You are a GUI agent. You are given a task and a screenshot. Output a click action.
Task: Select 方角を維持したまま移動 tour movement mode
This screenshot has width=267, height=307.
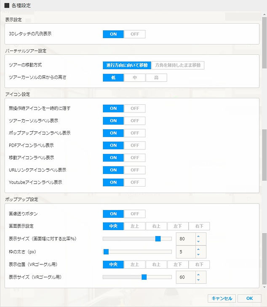178,65
